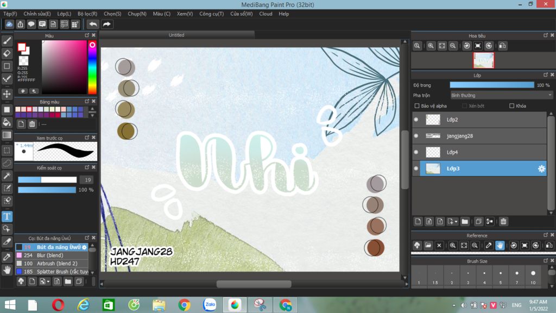Enable Khóa lock checkbox
Image resolution: width=556 pixels, height=313 pixels.
[511, 106]
